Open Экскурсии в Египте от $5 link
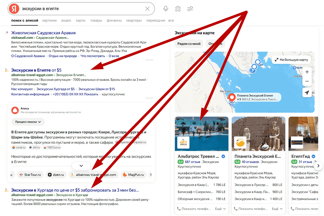The width and height of the screenshot is (324, 216). coord(36,70)
